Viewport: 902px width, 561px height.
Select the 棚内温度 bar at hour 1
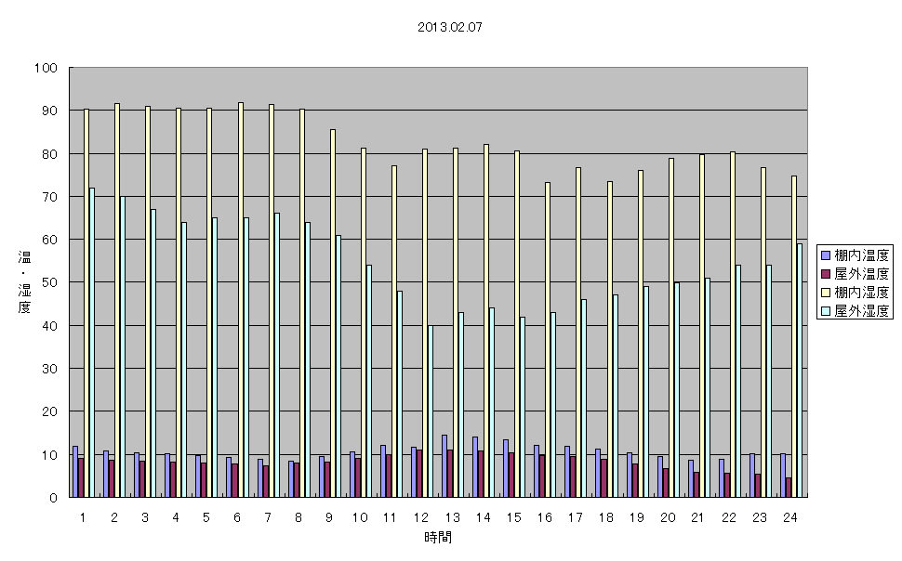[x=75, y=471]
